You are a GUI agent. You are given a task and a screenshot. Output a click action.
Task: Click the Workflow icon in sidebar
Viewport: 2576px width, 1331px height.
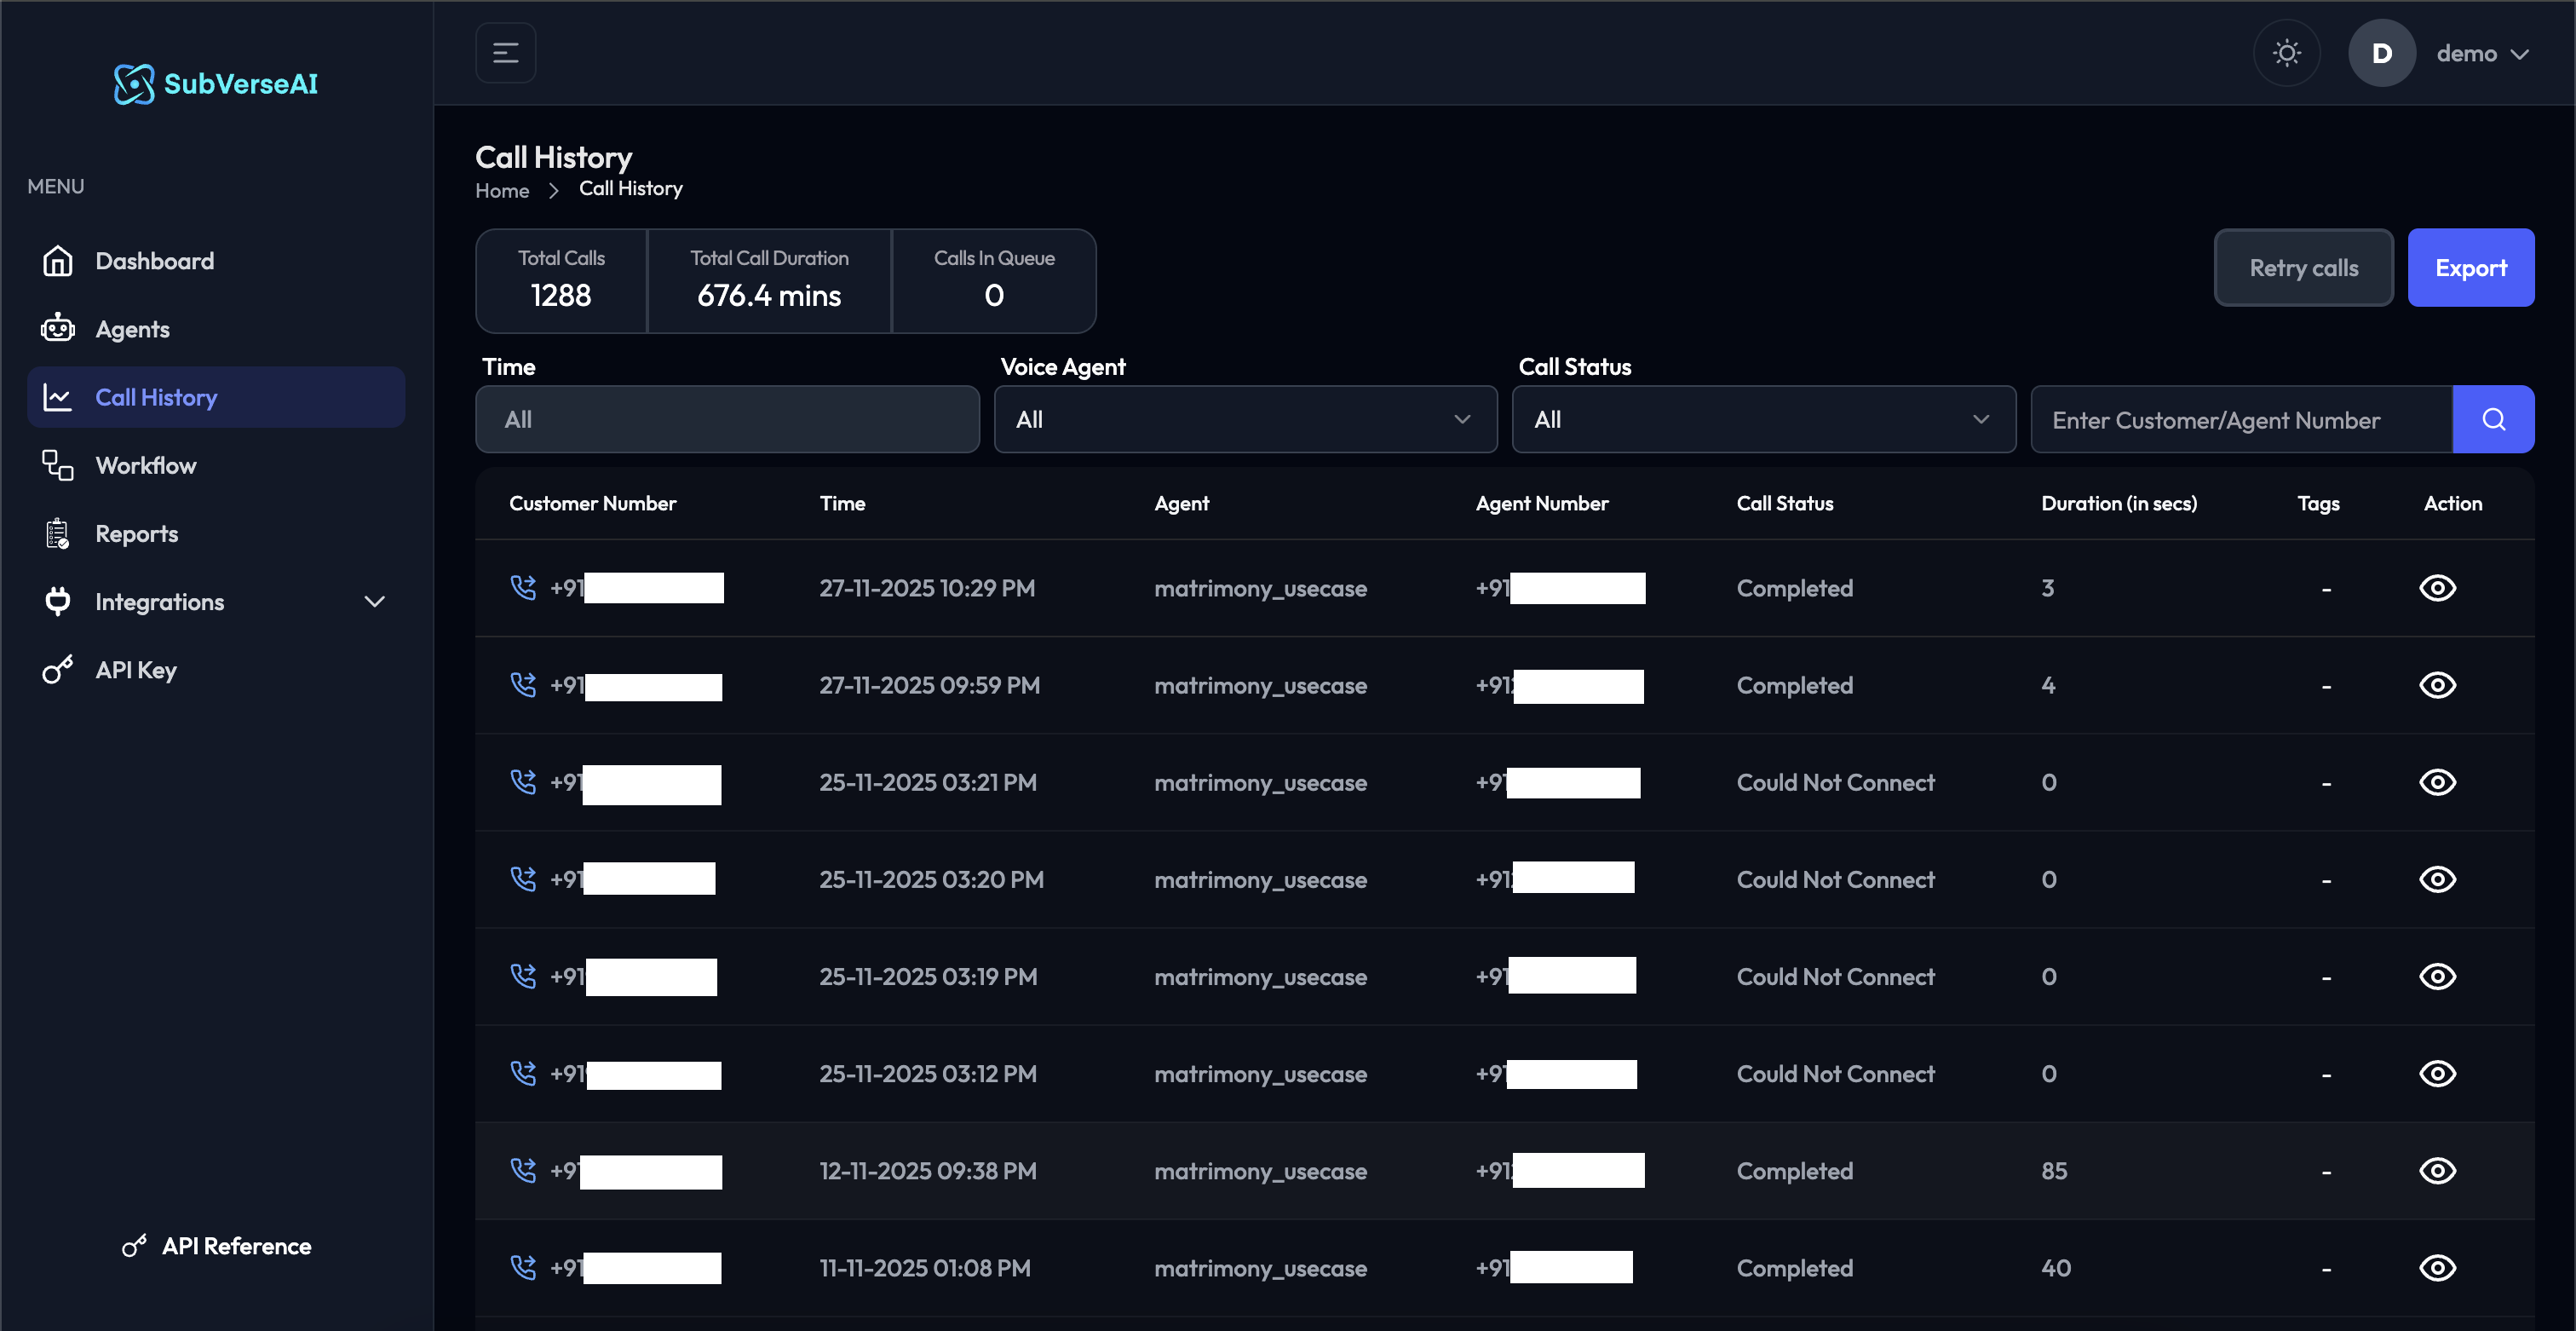(58, 466)
